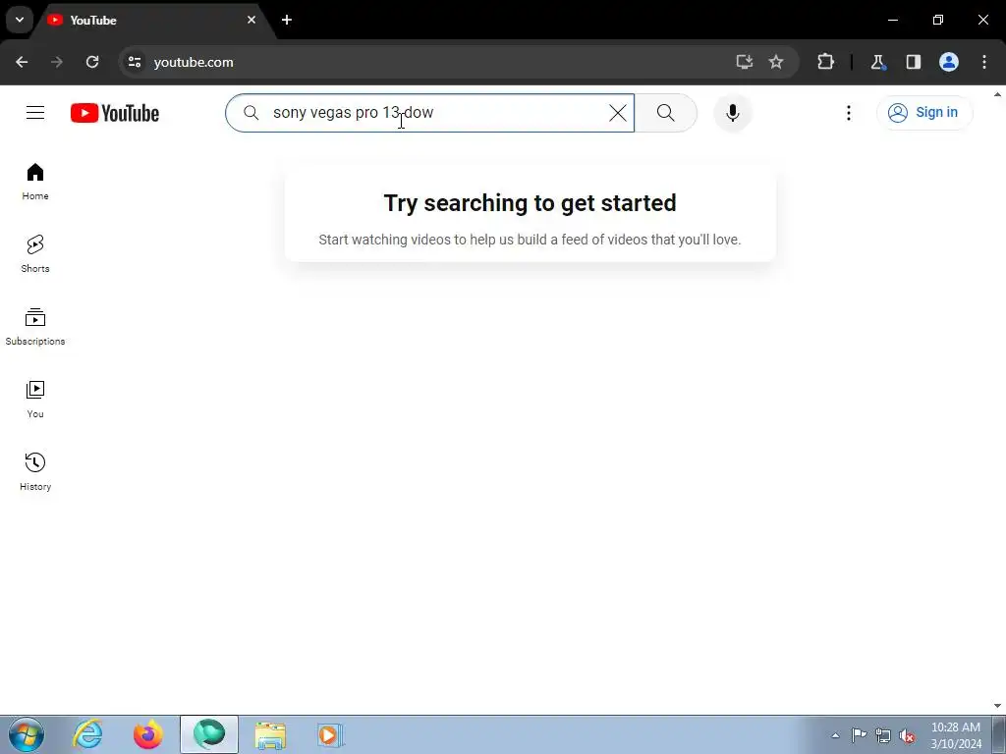Show hidden tray icons arrow

click(x=835, y=735)
